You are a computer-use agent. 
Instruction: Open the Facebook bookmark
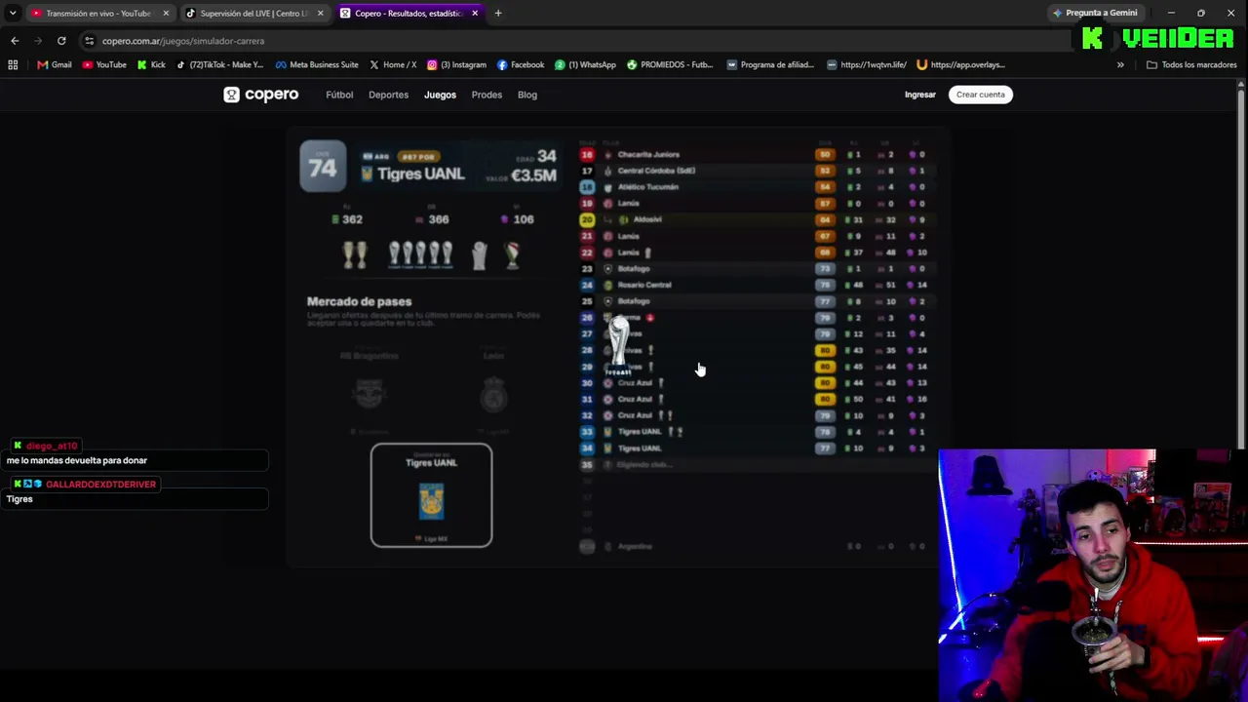click(521, 64)
